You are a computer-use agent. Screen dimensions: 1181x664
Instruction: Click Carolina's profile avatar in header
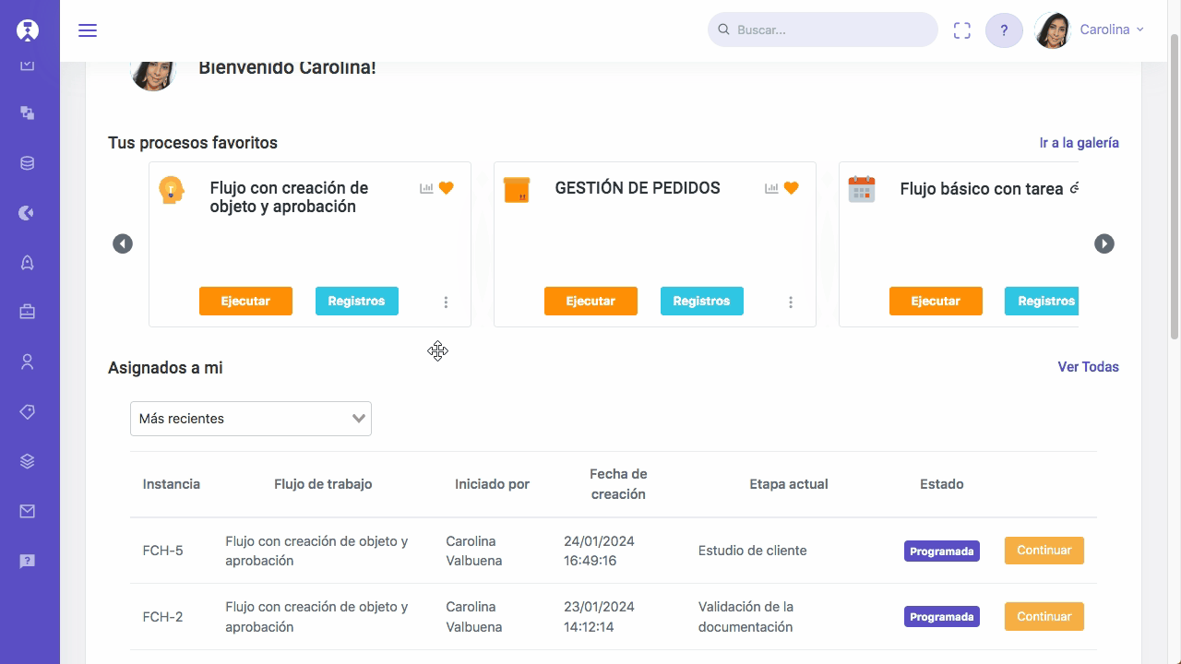coord(1053,30)
